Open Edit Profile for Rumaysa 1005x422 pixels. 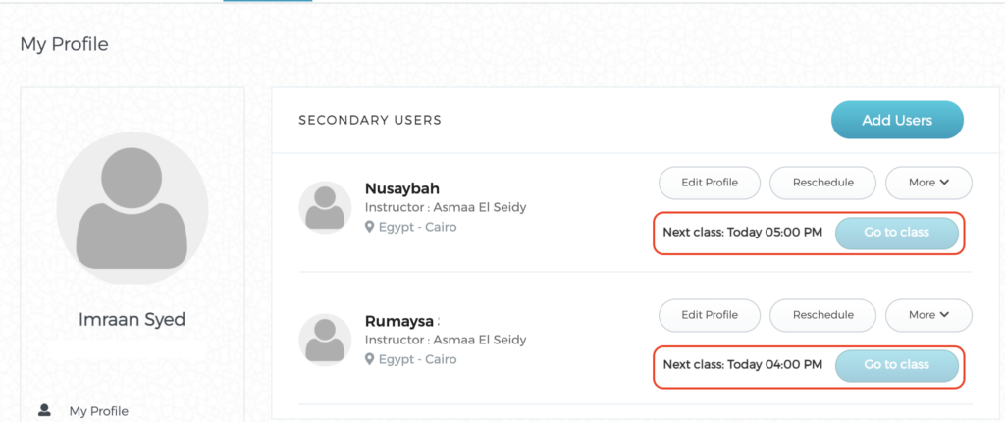coord(710,315)
